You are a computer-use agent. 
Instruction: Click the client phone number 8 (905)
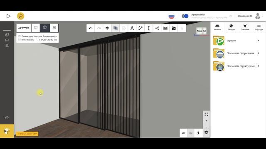(48, 40)
